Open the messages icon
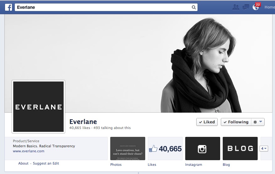 (x=246, y=7)
